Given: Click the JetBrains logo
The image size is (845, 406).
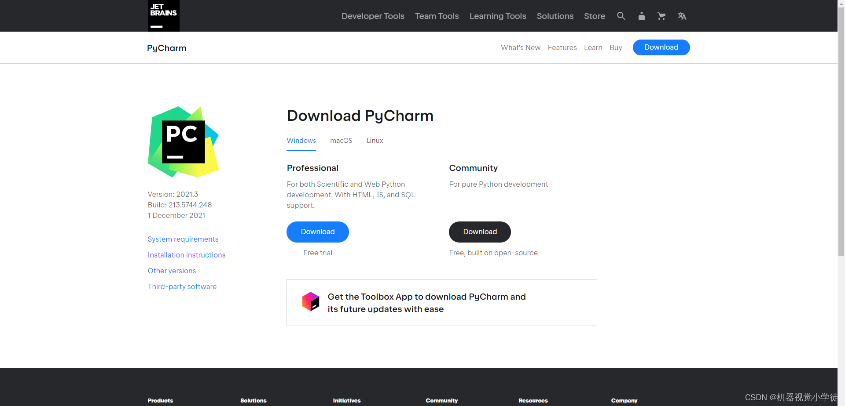Looking at the screenshot, I should 164,16.
